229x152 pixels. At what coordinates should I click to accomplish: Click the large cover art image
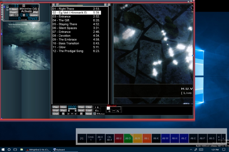point(153,54)
